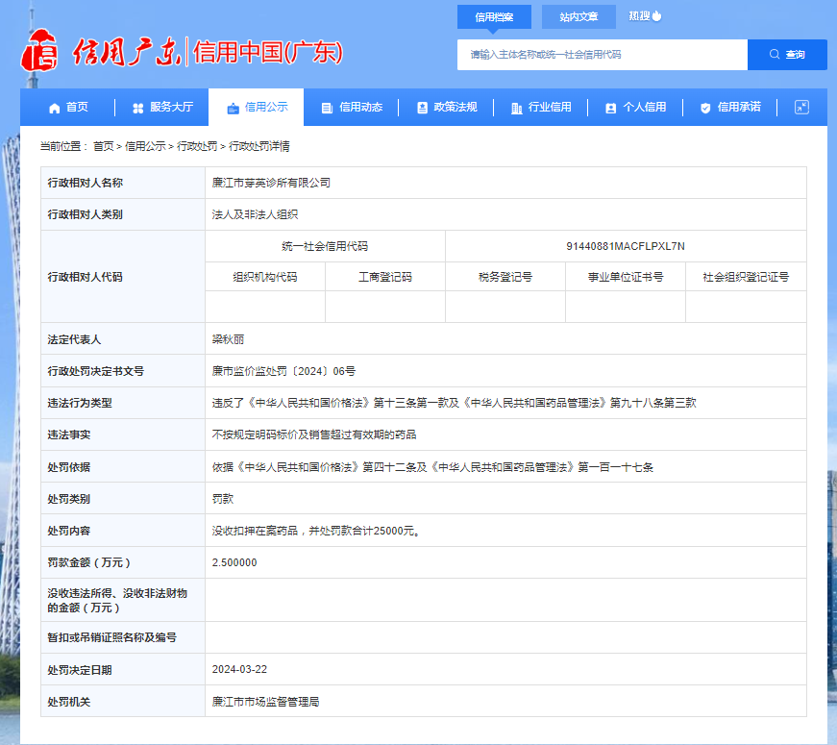Click the 行政相对人名称 label cell
This screenshot has width=837, height=745.
(123, 183)
